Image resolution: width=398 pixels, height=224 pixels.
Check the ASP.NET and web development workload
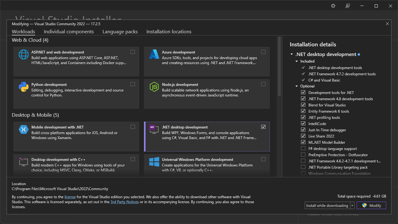click(133, 52)
